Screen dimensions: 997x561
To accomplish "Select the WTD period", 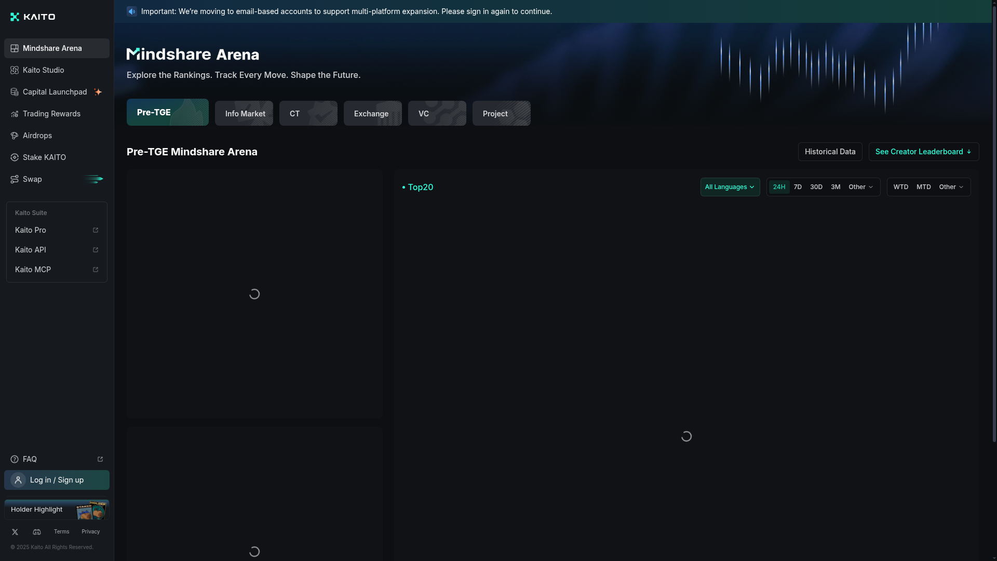I will [901, 187].
